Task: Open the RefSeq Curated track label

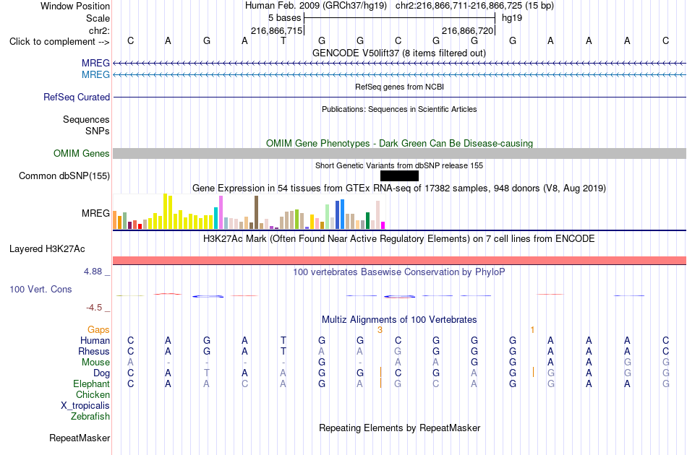Action: tap(77, 97)
